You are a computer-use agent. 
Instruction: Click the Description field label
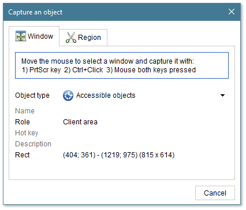(x=33, y=144)
